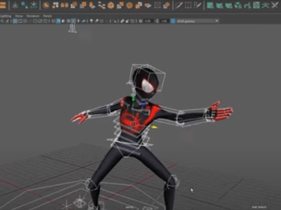Click the pencil icon in the panel toolbar

pos(7,21)
